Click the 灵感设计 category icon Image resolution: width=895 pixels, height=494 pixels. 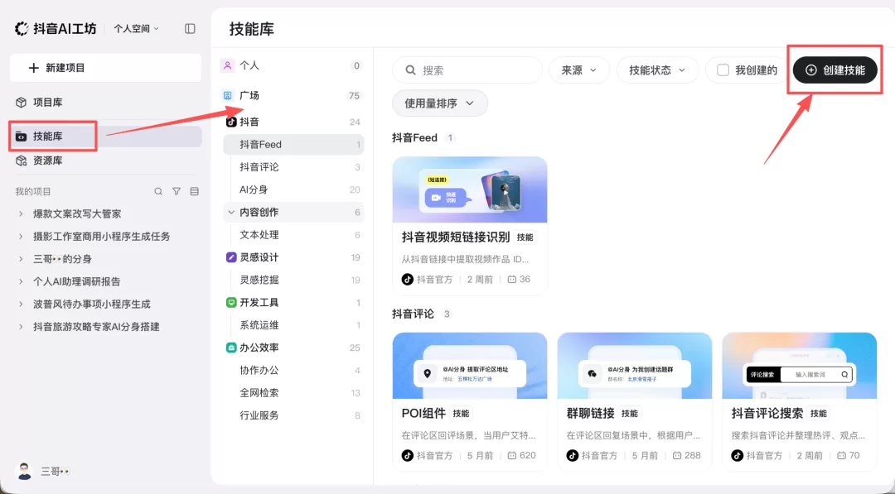click(231, 257)
